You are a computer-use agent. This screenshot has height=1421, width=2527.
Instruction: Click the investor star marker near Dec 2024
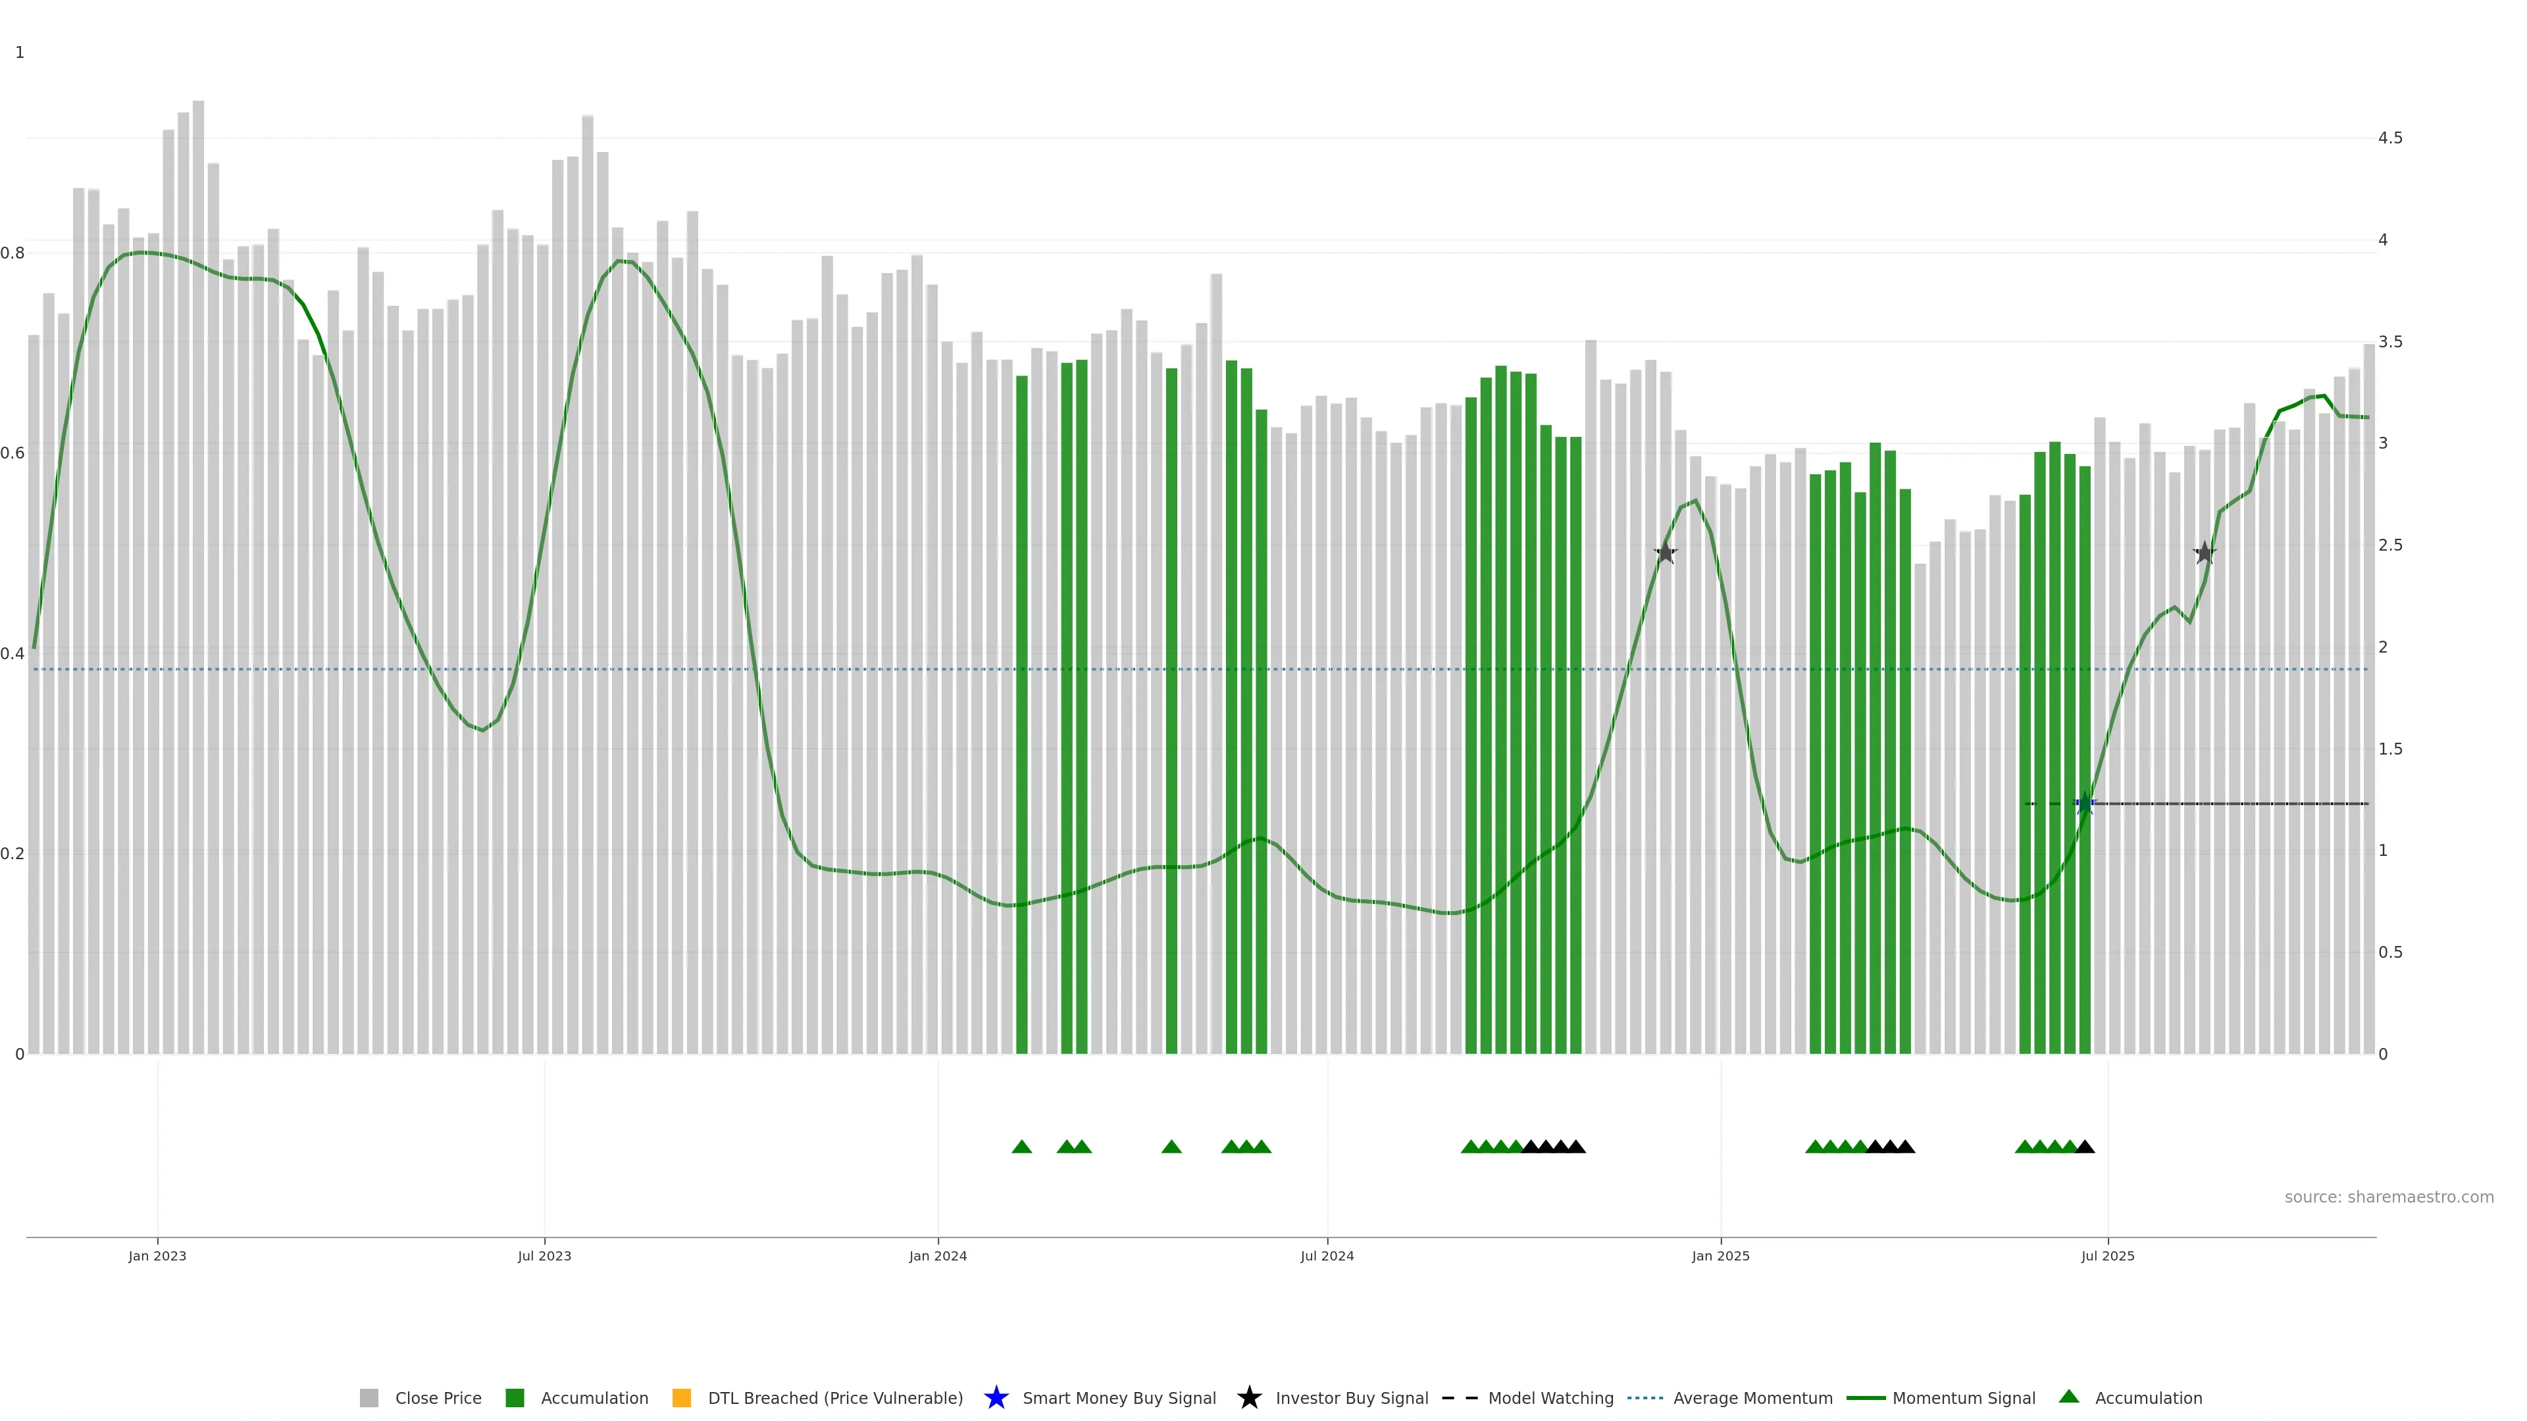pos(1665,553)
